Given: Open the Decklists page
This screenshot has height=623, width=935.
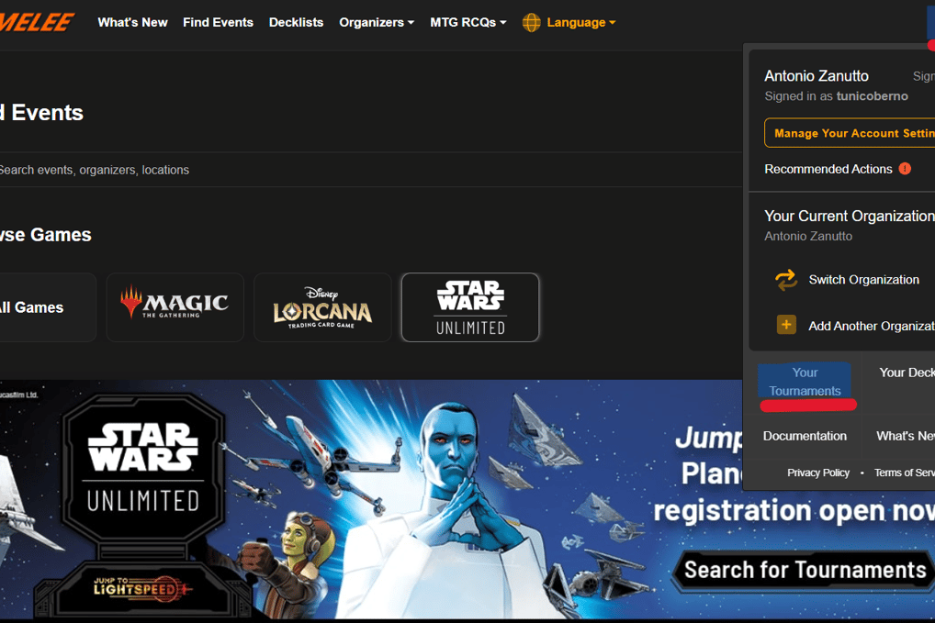Looking at the screenshot, I should pos(296,23).
